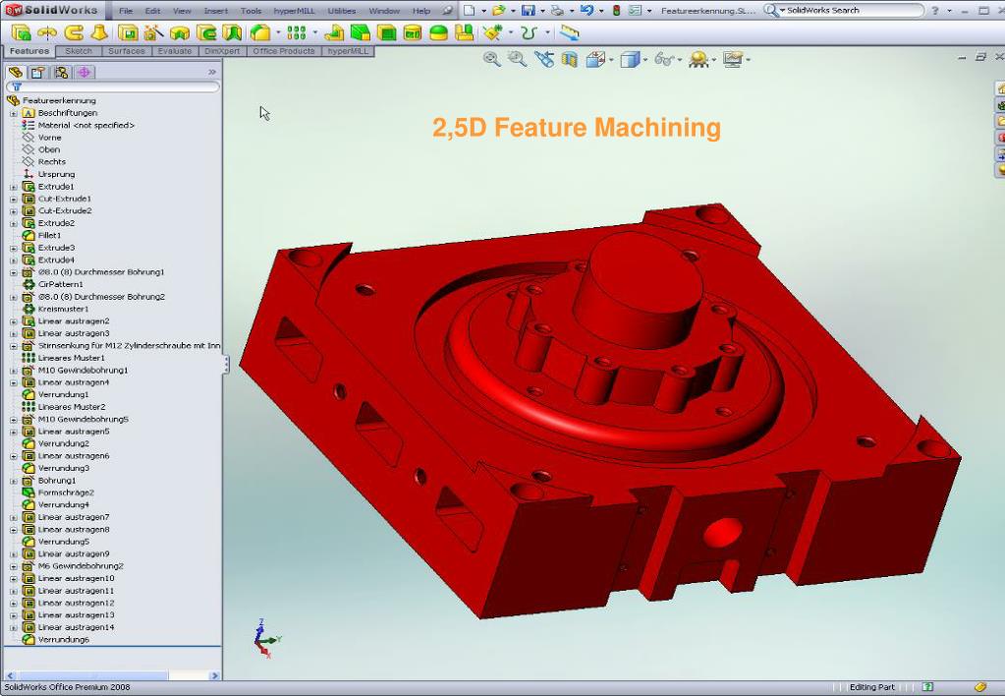1005x696 pixels.
Task: Open the Hole Wizard tool
Action: click(154, 32)
